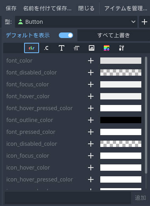150x206 pixels.
Task: Click the 追加 add button
Action: point(141,198)
